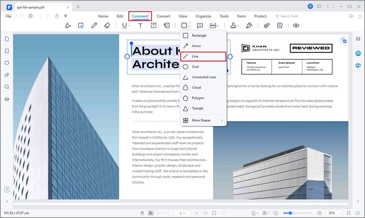The width and height of the screenshot is (365, 218).
Task: Click the attachment paperclip toolbar icon
Action: [267, 25]
